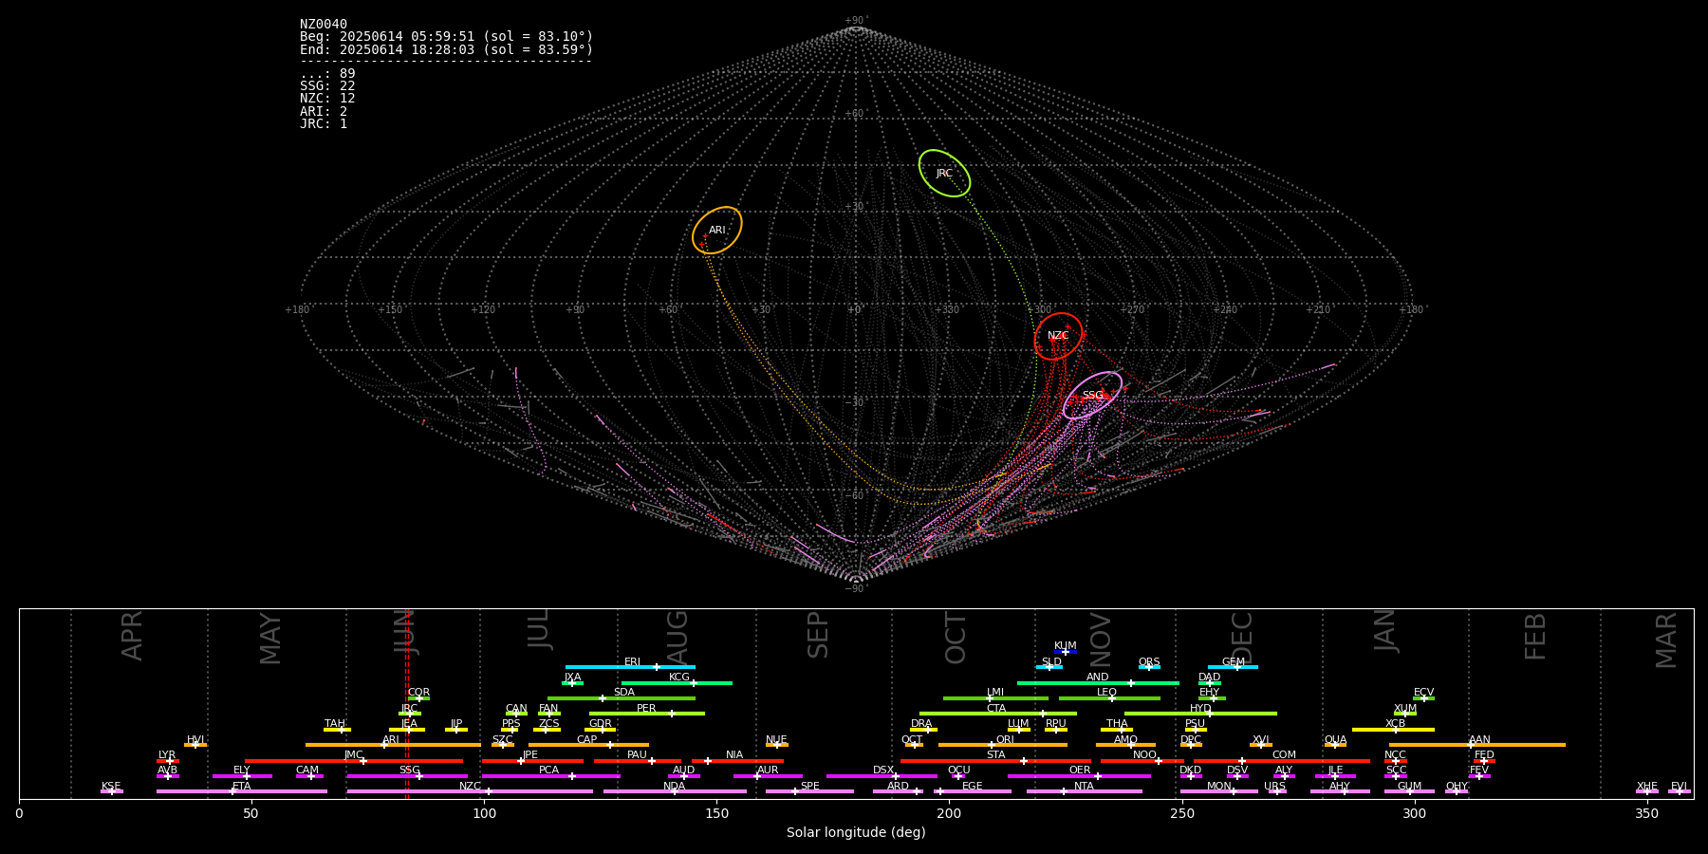Click the NOO shower bar label
The width and height of the screenshot is (1708, 854).
[1144, 755]
